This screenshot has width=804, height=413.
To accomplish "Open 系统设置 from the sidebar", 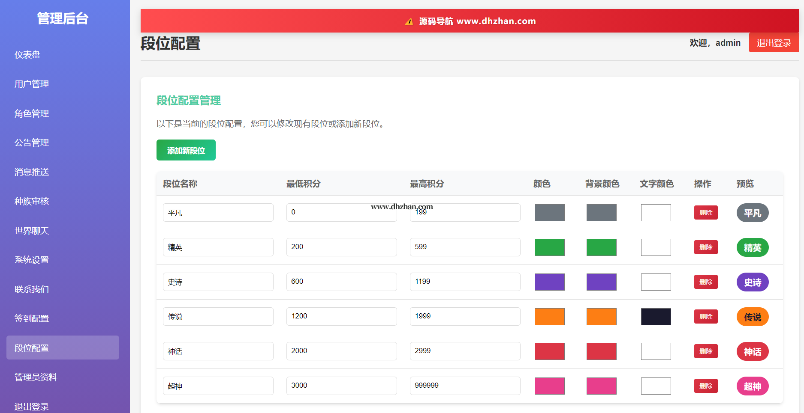I will (32, 260).
